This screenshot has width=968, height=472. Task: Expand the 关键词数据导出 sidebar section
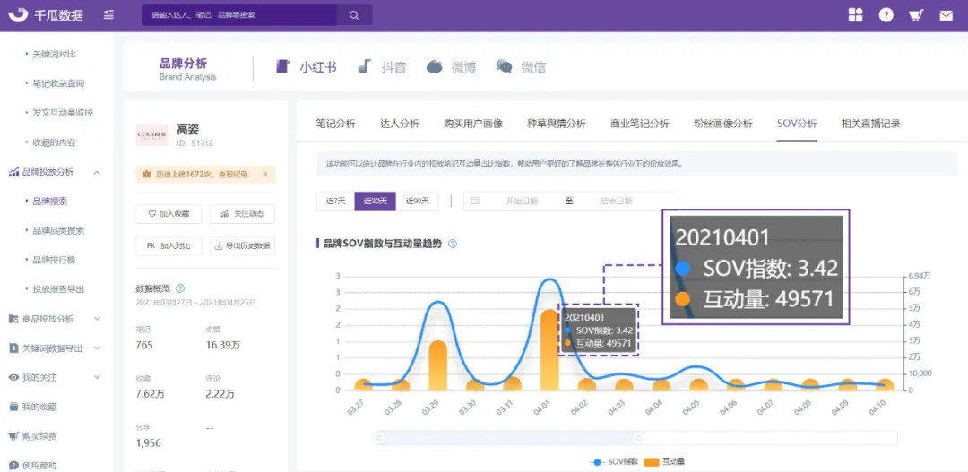[x=97, y=348]
